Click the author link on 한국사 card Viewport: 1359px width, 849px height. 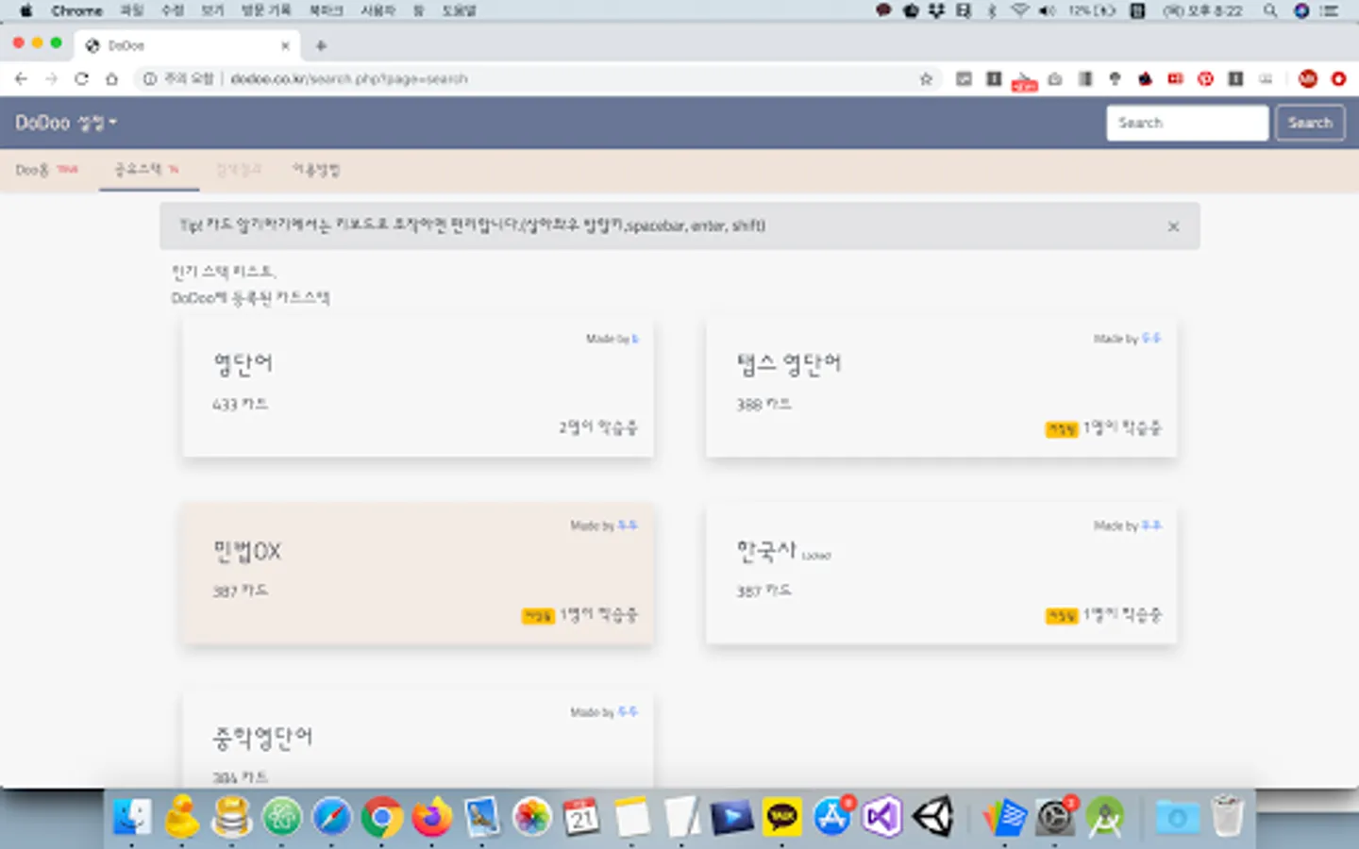(x=1151, y=525)
